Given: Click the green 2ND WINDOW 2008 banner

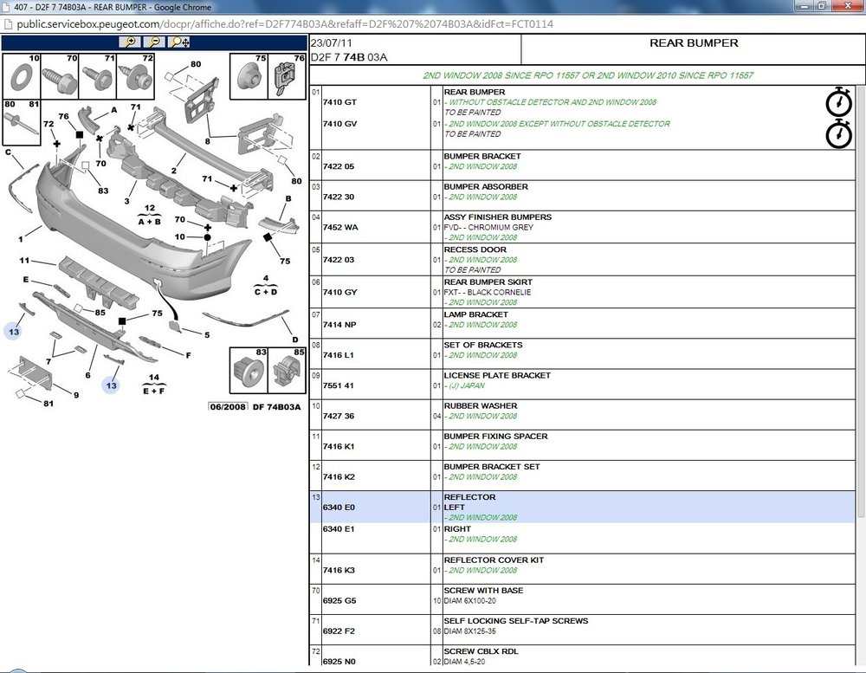Looking at the screenshot, I should click(588, 75).
